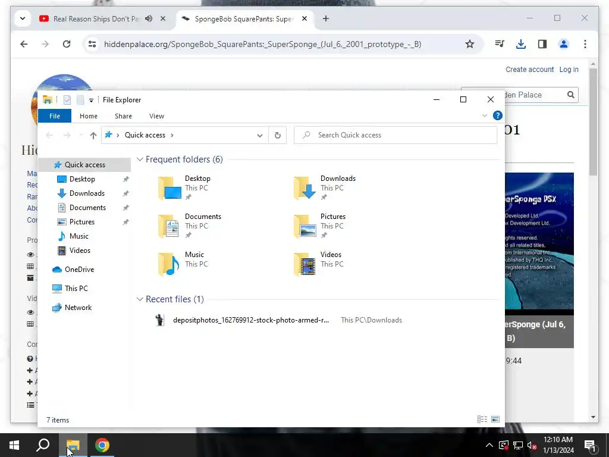Image resolution: width=609 pixels, height=457 pixels.
Task: Select Videos in the navigation pane
Action: 80,251
